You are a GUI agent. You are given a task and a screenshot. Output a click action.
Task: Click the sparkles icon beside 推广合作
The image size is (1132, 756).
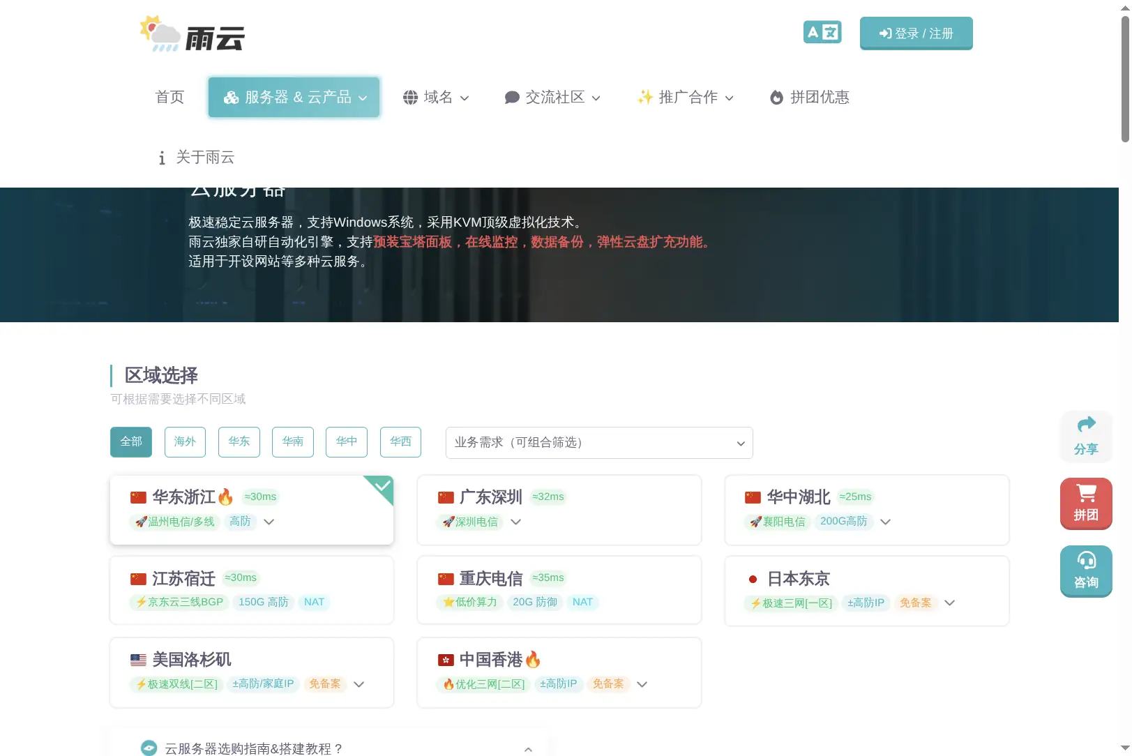pos(644,97)
